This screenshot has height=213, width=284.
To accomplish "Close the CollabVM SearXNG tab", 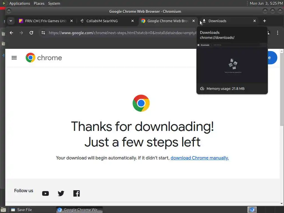I will pos(133,21).
